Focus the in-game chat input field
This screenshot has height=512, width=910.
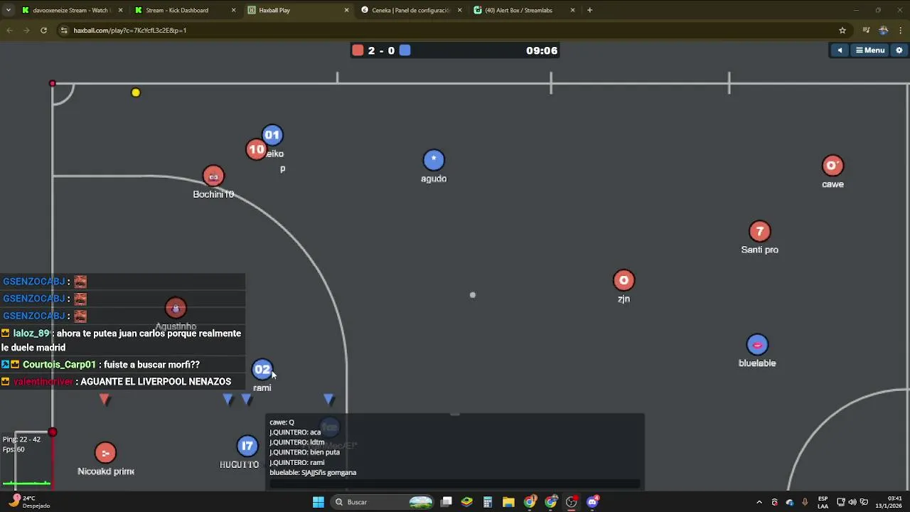[x=455, y=484]
